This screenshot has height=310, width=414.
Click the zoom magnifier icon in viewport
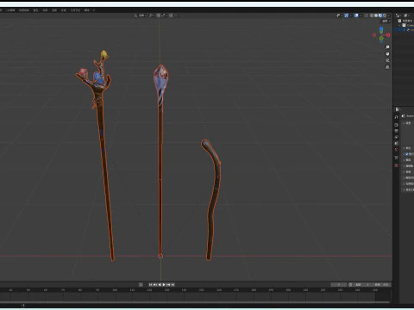coord(387,47)
